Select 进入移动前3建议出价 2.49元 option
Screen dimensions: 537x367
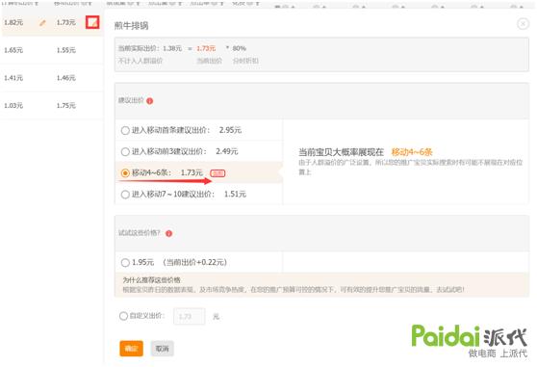click(125, 151)
